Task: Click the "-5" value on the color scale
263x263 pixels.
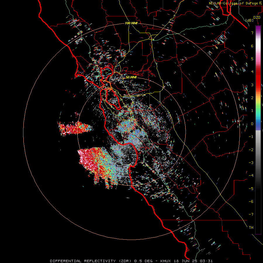Action: coord(251,189)
